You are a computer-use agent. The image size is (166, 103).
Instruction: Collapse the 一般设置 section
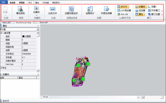click(x=1, y=33)
